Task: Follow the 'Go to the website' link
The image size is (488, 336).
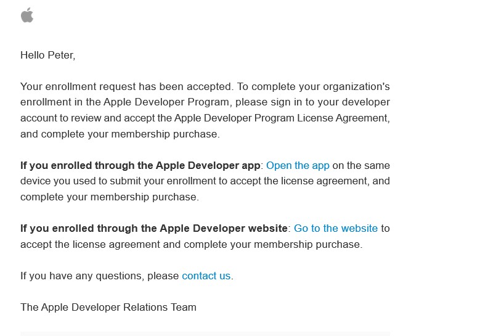Action: [335, 228]
